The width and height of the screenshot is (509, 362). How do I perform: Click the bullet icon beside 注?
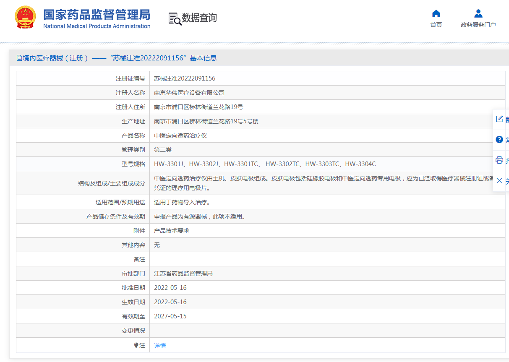point(136,345)
